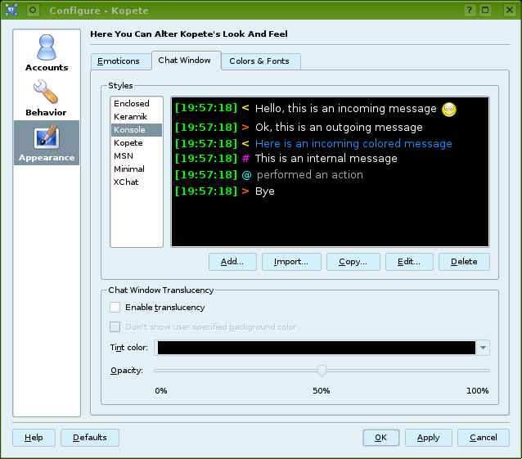Click the question mark help button in title bar
Screen dimensions: 522x459
click(x=470, y=11)
